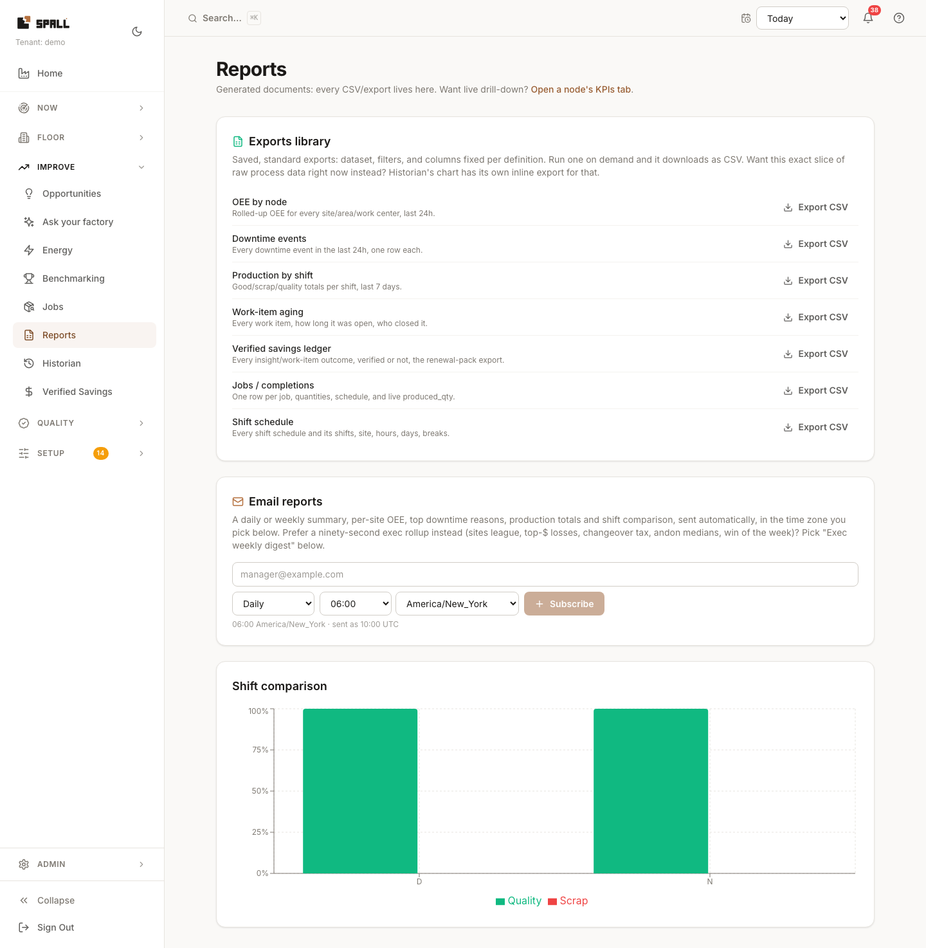Click the SETUP badge showing 14
The width and height of the screenshot is (926, 948).
click(101, 453)
